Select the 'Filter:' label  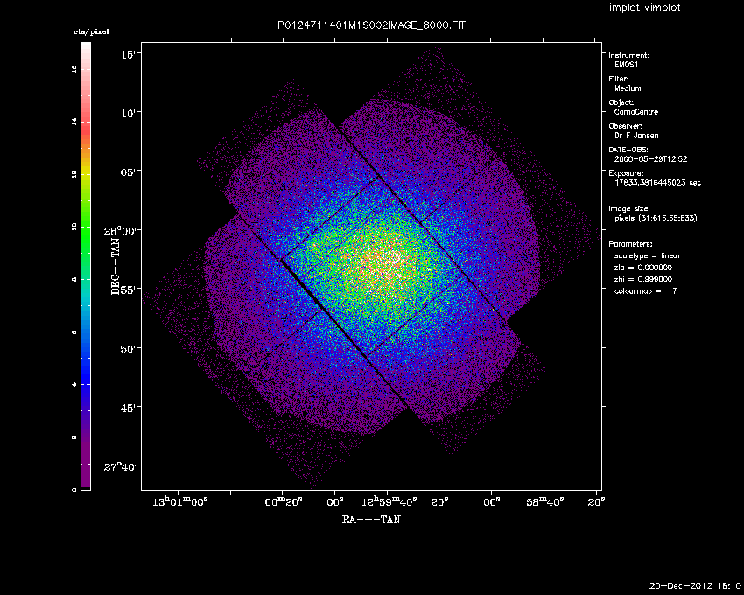point(619,79)
